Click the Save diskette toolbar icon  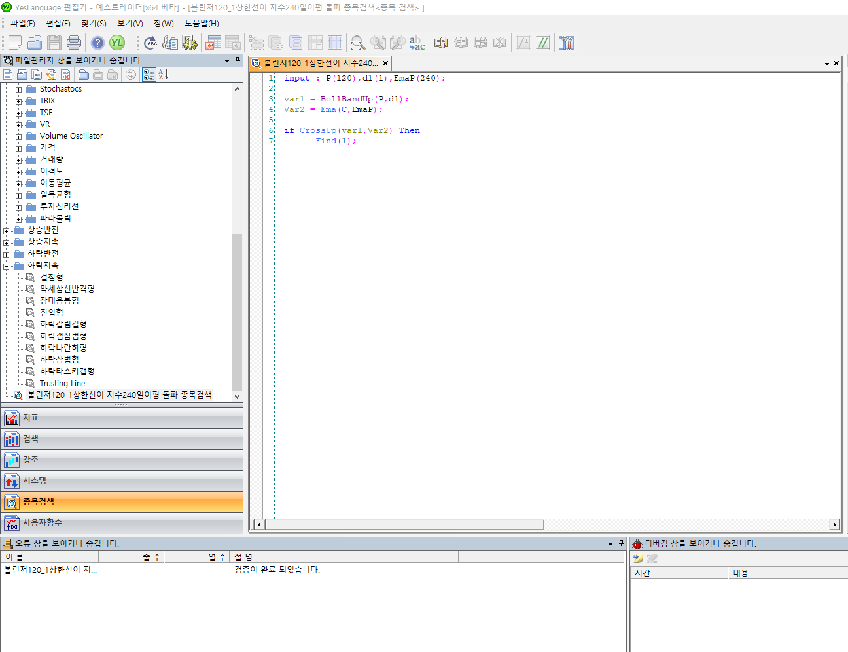tap(54, 43)
